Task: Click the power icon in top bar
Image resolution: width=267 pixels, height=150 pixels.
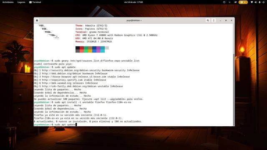Action: pos(263,2)
